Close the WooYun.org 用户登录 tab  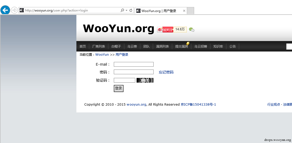point(184,11)
